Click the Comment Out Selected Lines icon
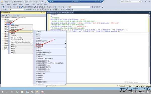151x94 pixels. point(61,10)
